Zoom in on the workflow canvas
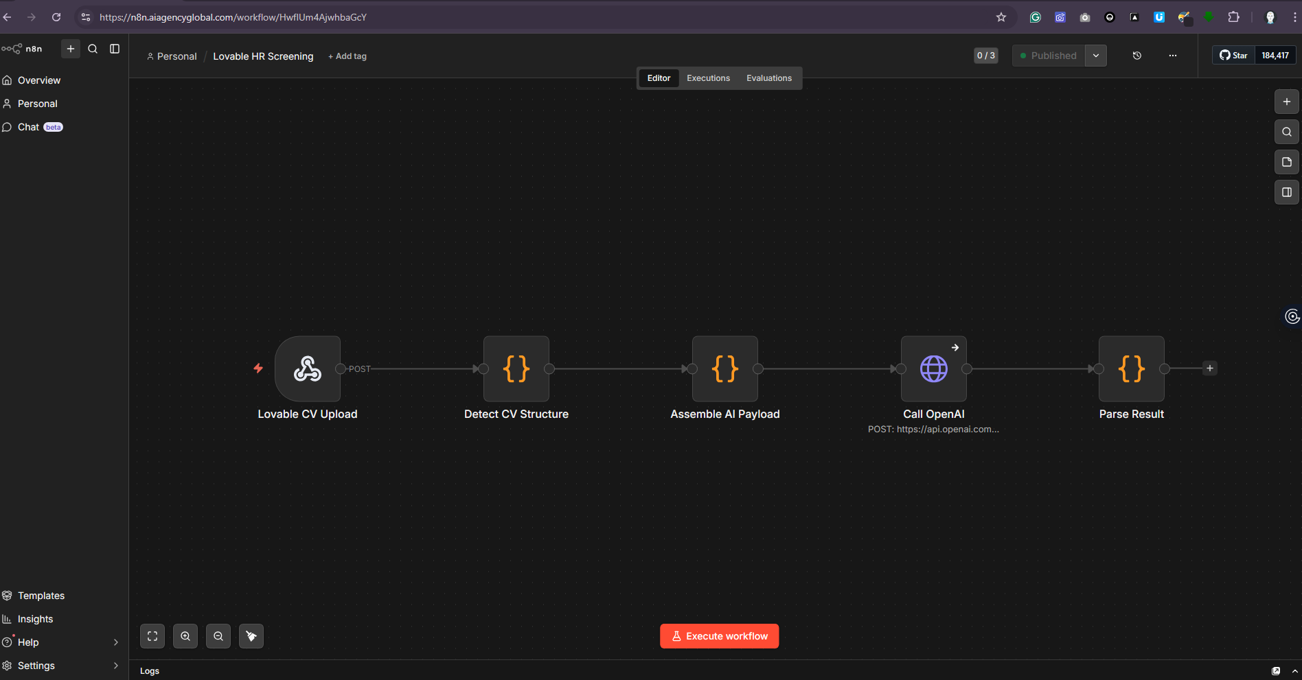The image size is (1302, 680). pyautogui.click(x=185, y=636)
